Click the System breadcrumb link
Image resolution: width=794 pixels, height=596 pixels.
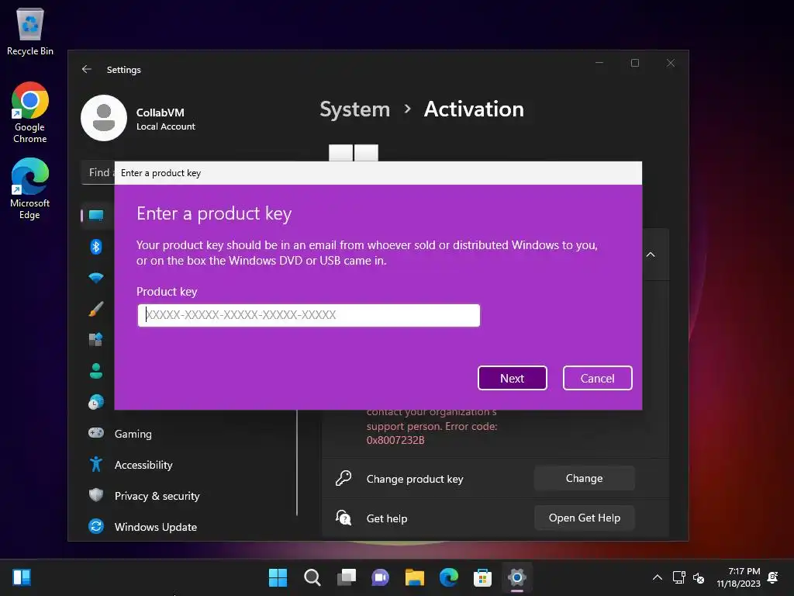(x=355, y=109)
